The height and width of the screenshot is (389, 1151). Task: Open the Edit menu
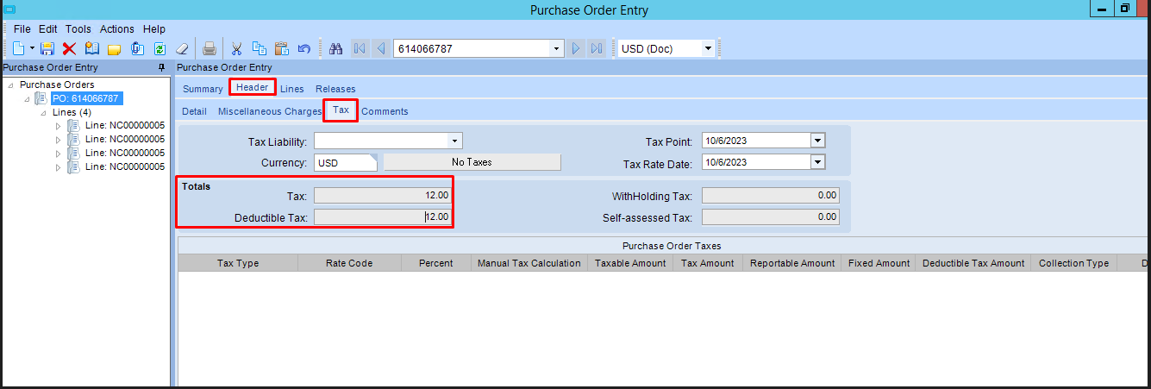click(x=48, y=29)
